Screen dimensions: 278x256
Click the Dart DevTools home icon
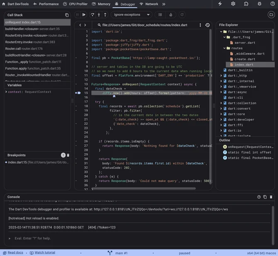[4, 4]
